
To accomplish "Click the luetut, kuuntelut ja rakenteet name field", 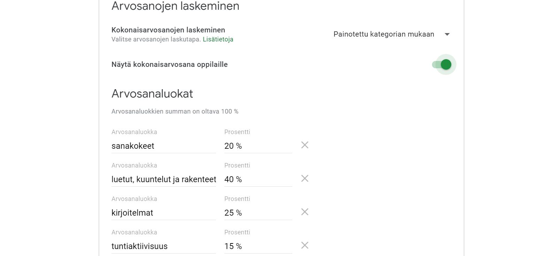I will pyautogui.click(x=163, y=179).
